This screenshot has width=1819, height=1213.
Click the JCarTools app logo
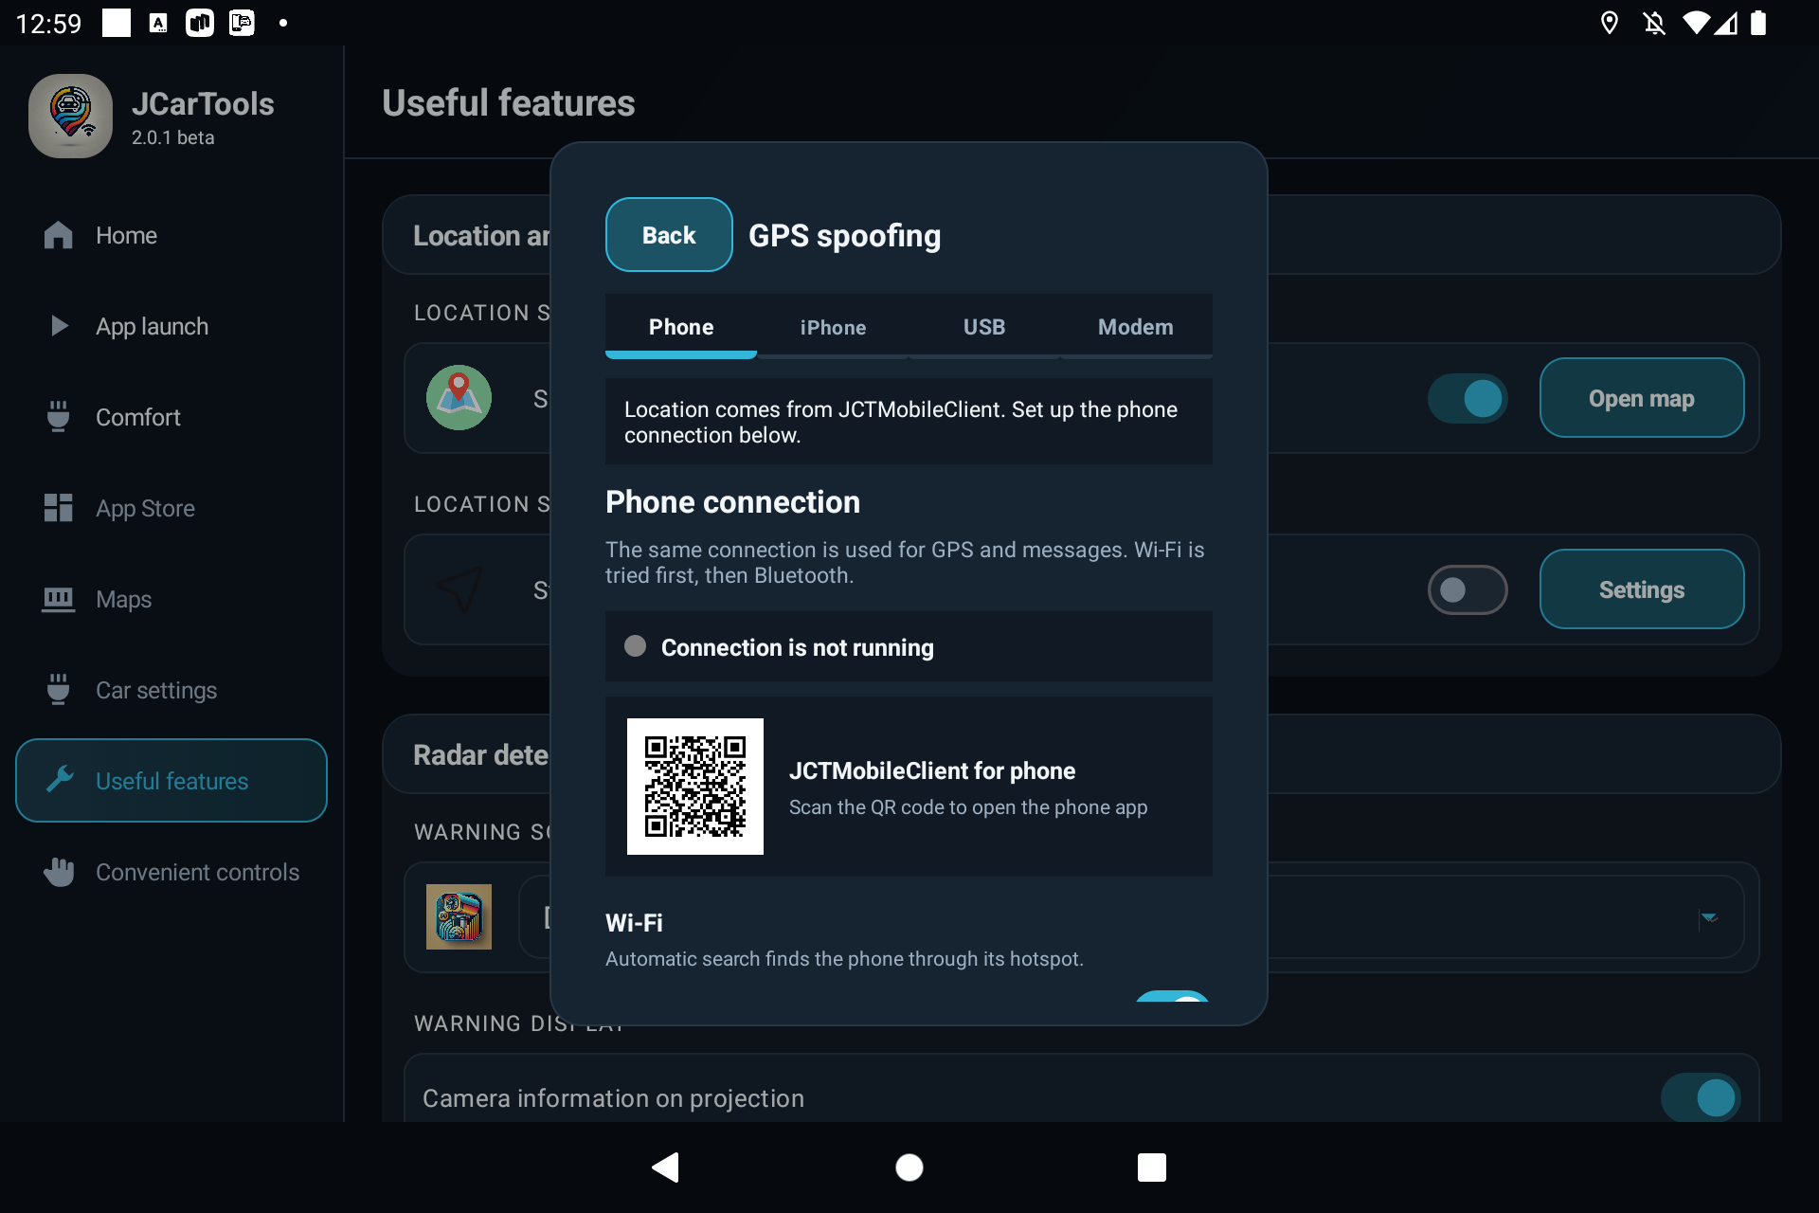(70, 116)
